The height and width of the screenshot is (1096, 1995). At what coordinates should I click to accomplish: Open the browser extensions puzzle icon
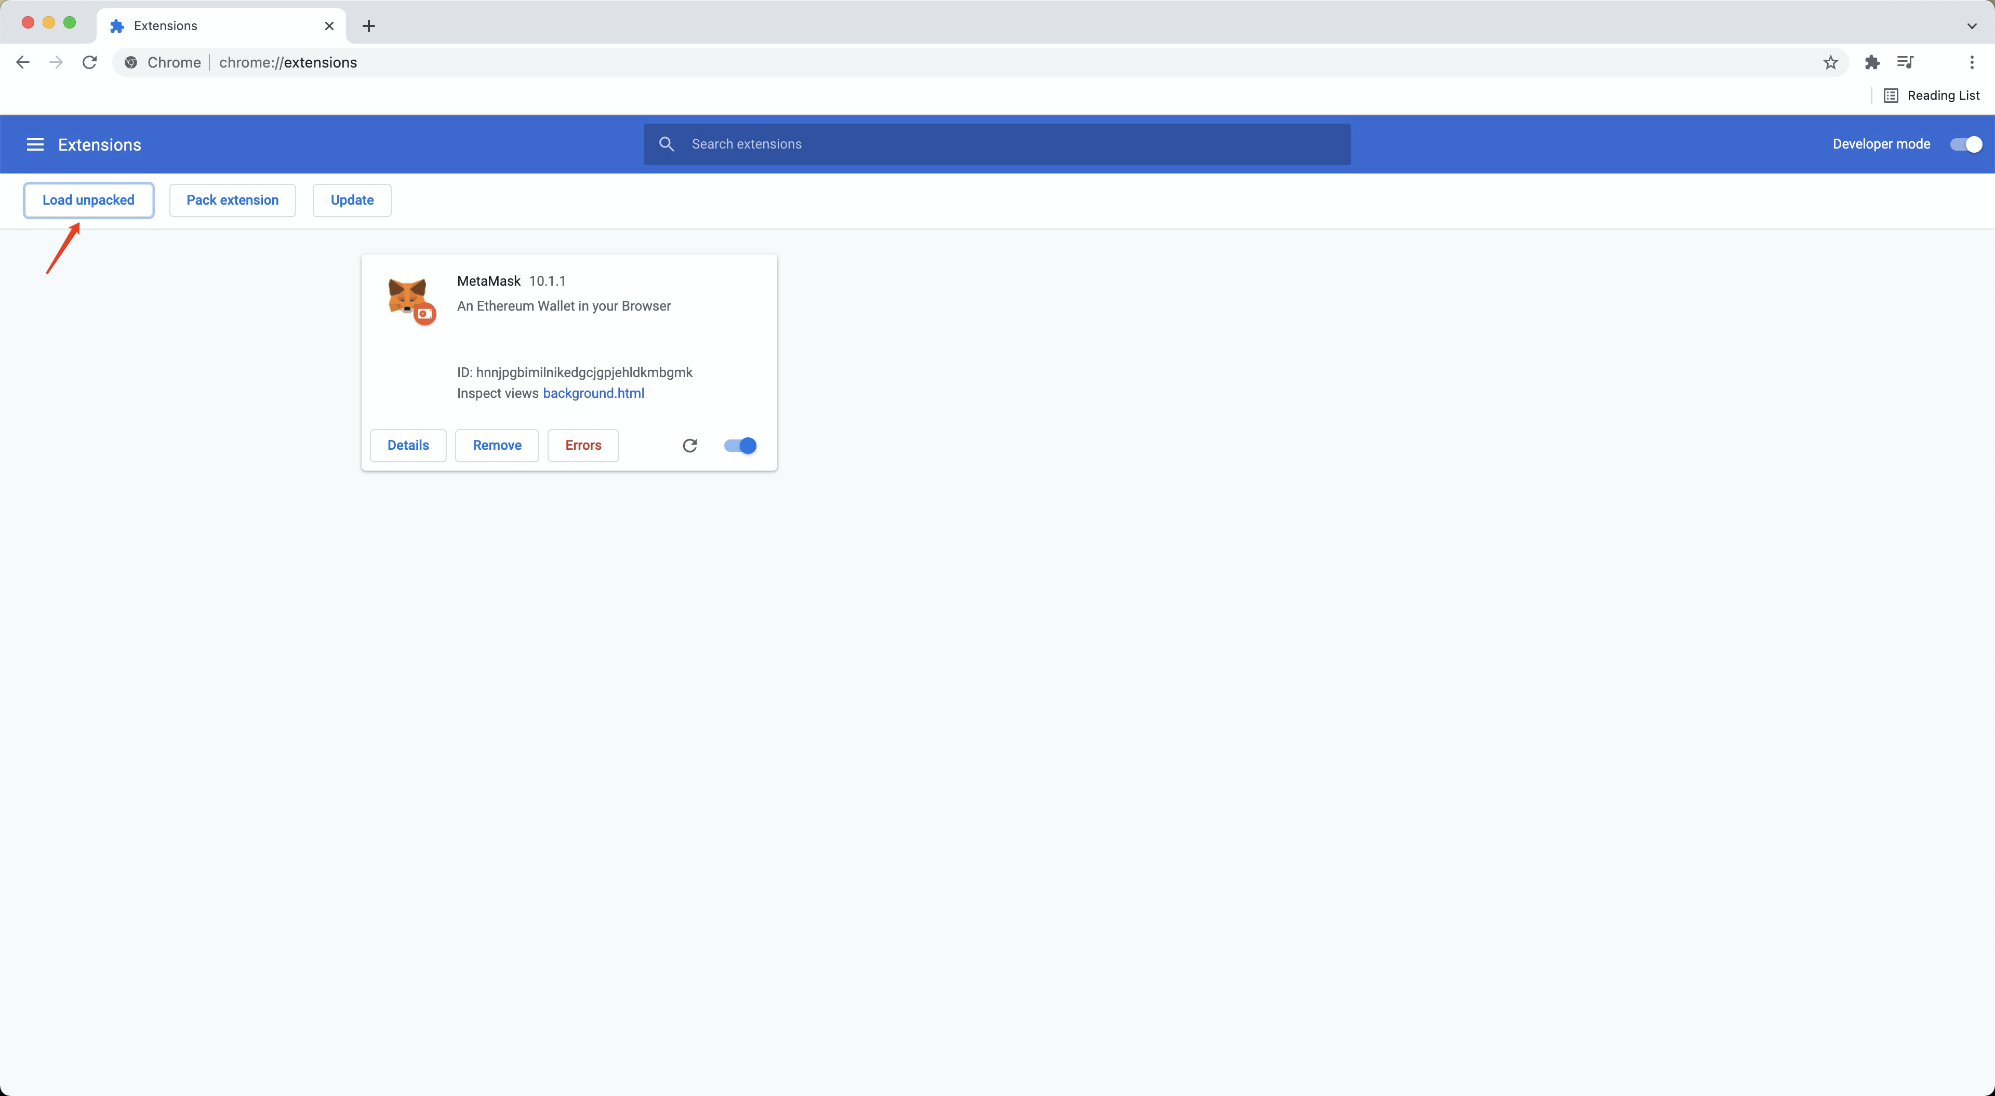coord(1872,63)
